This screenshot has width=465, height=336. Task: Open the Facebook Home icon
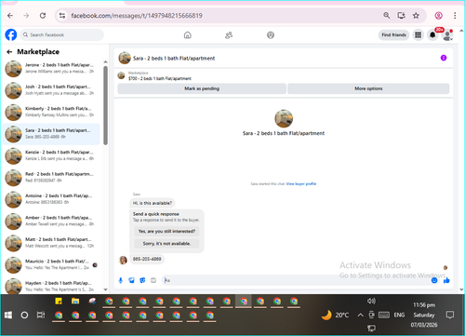pyautogui.click(x=188, y=35)
